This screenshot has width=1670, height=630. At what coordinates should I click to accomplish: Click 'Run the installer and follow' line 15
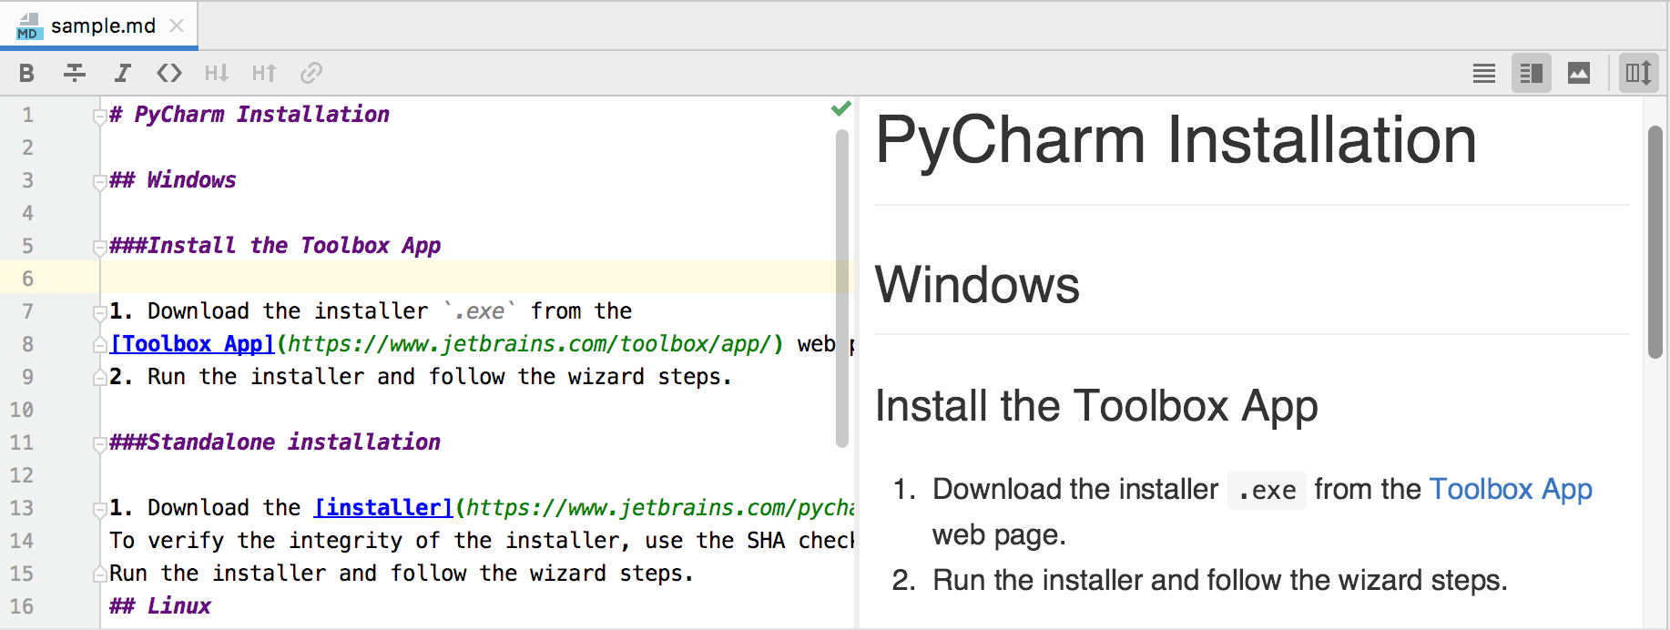pyautogui.click(x=402, y=574)
